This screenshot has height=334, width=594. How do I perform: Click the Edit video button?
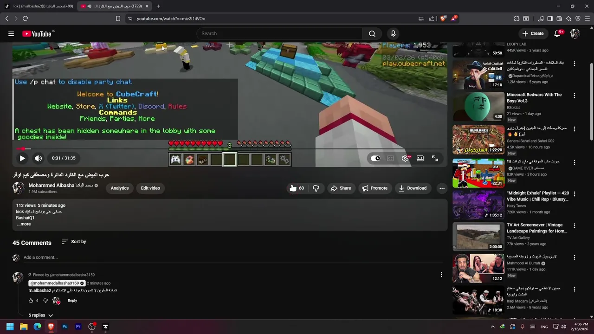pyautogui.click(x=150, y=188)
